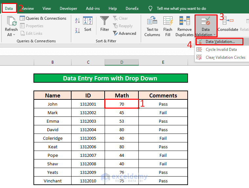249x188 pixels.
Task: Choose Data Validation... from the menu
Action: (220, 42)
